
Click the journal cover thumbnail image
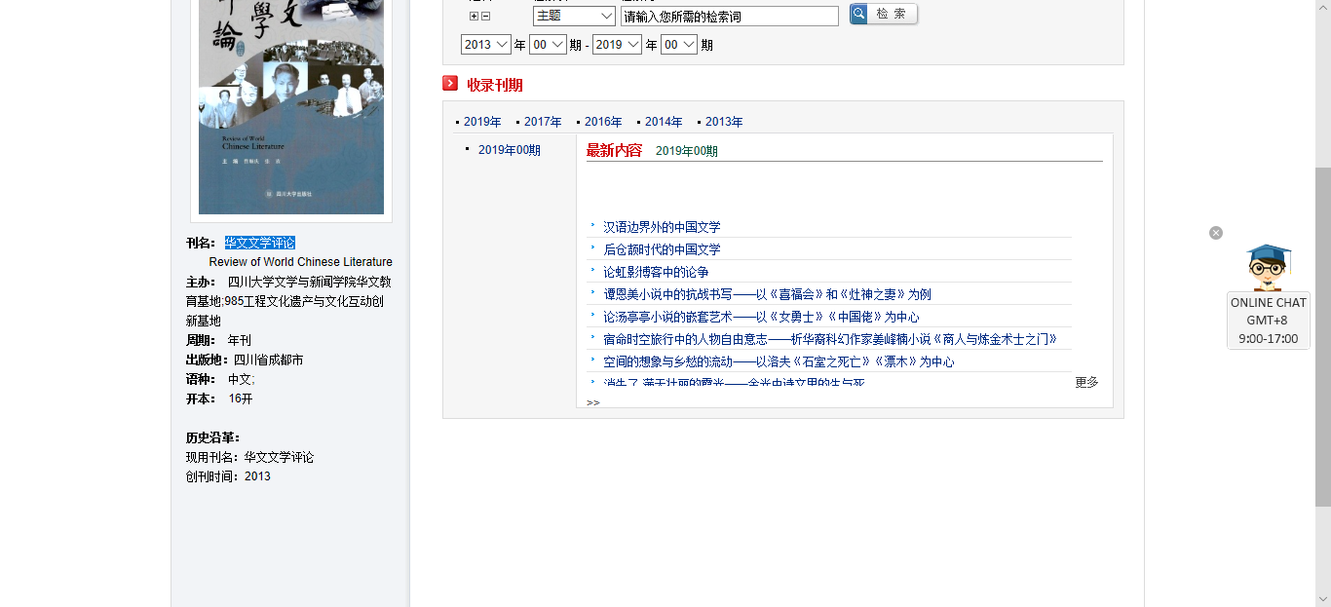tap(290, 107)
